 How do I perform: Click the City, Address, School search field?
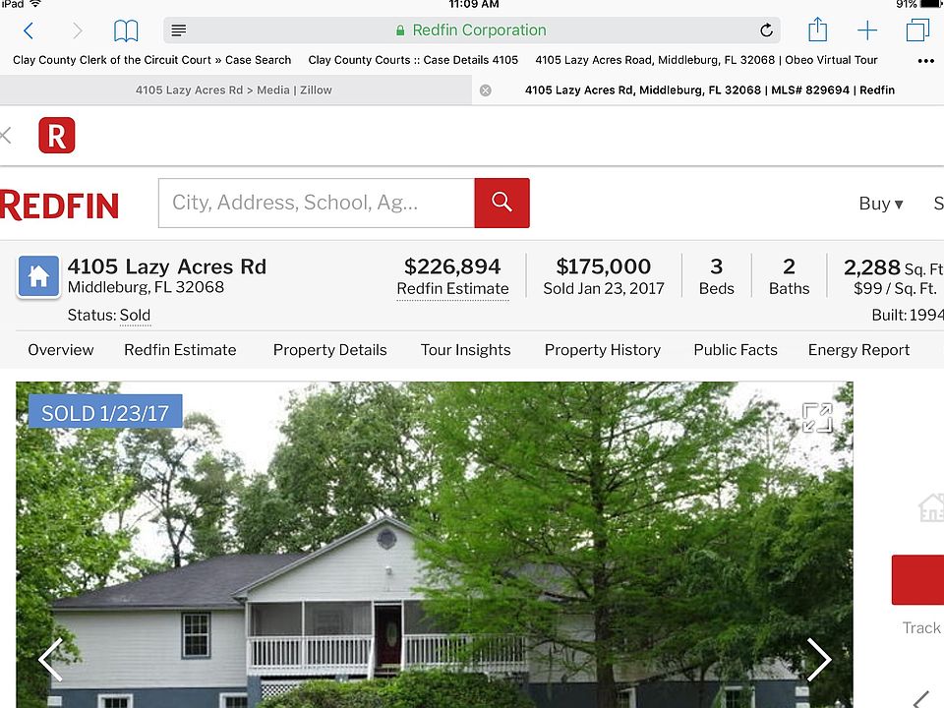[316, 203]
